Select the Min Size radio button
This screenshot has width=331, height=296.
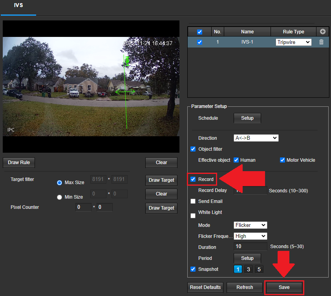(60, 197)
